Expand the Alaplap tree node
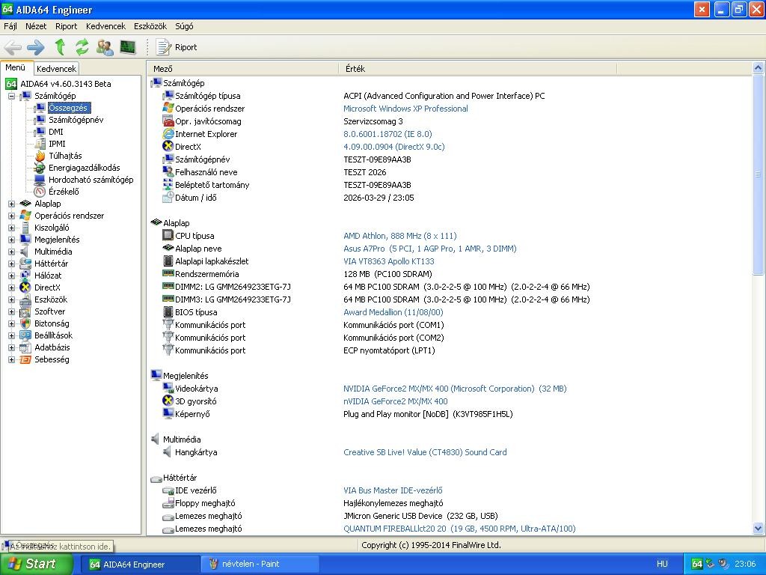Image resolution: width=766 pixels, height=575 pixels. tap(12, 204)
